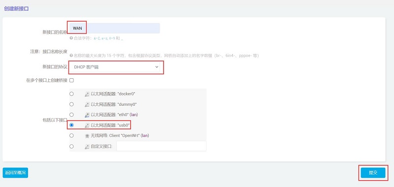
Task: Click the custom interface adapter icon
Action: click(x=87, y=146)
